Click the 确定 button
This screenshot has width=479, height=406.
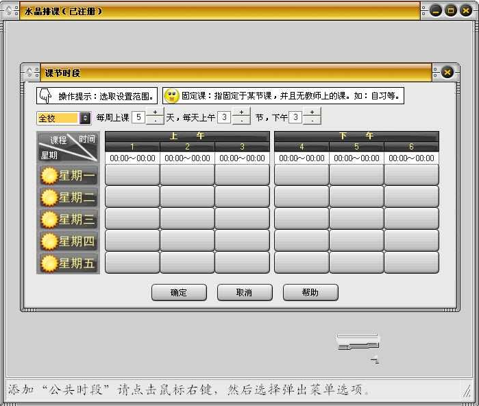179,293
